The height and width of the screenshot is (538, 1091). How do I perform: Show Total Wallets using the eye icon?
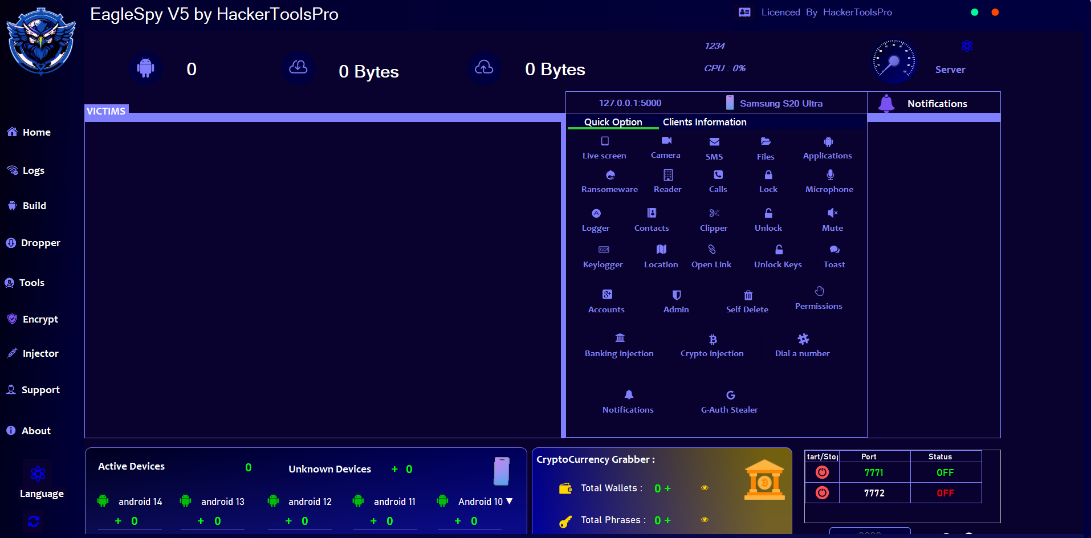pyautogui.click(x=705, y=488)
